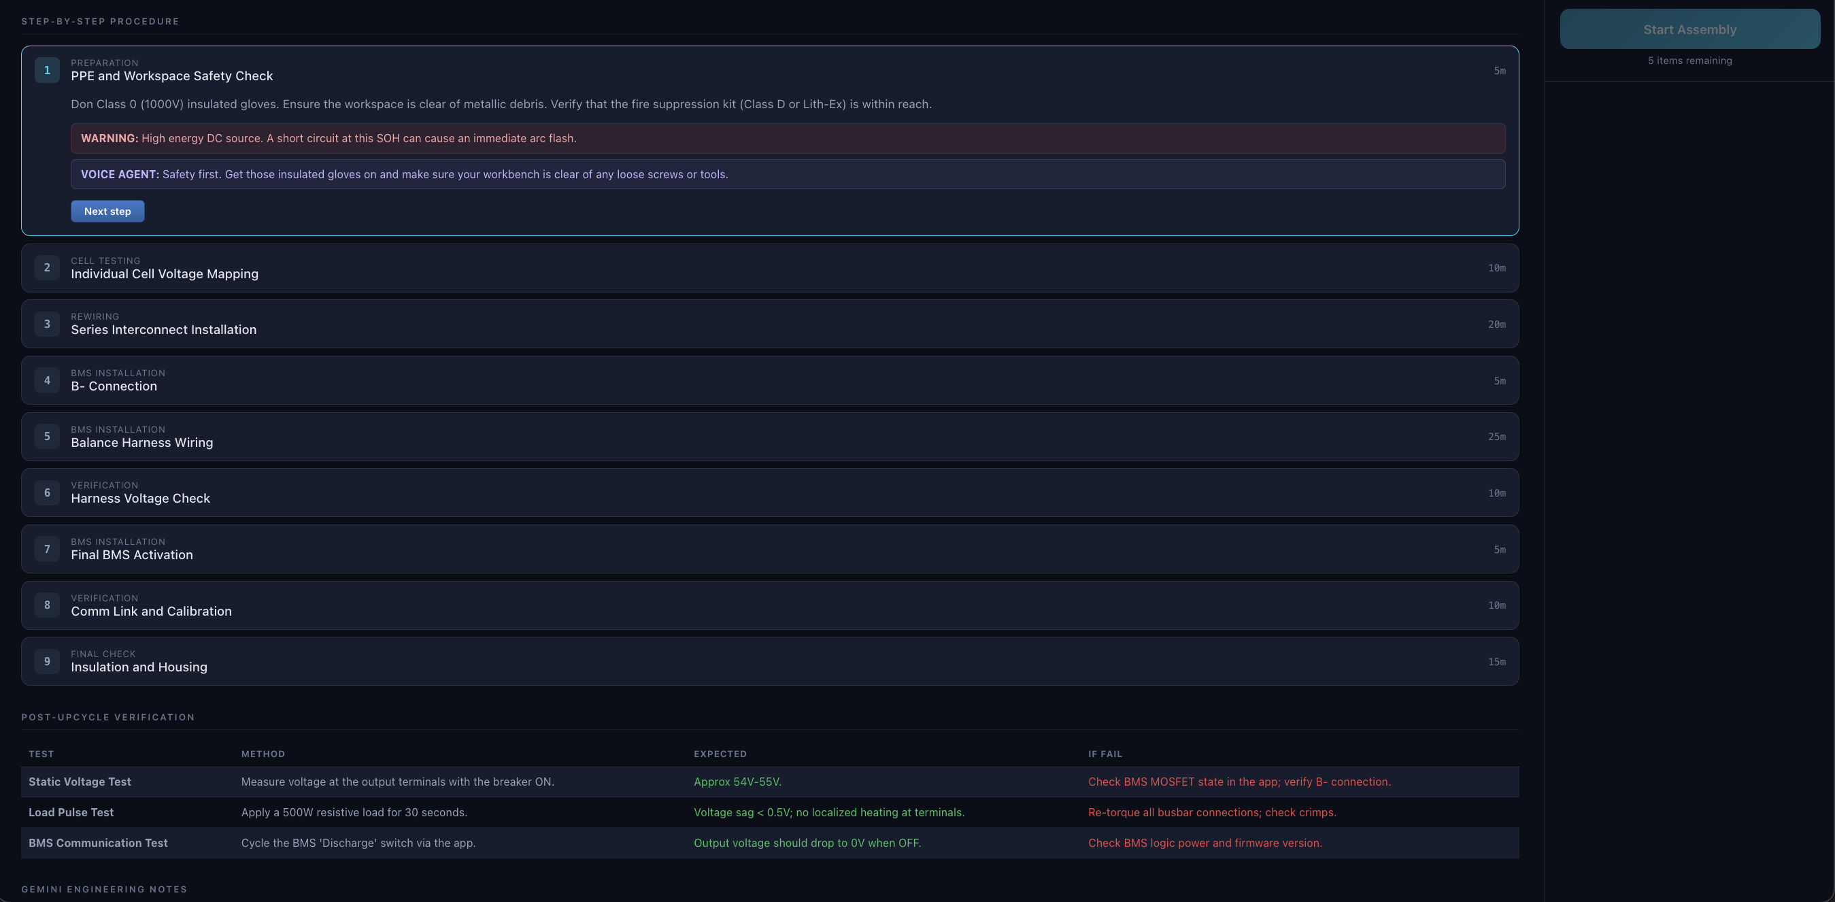The image size is (1835, 902).
Task: Expand step 9 Insulation and Housing
Action: pos(770,662)
